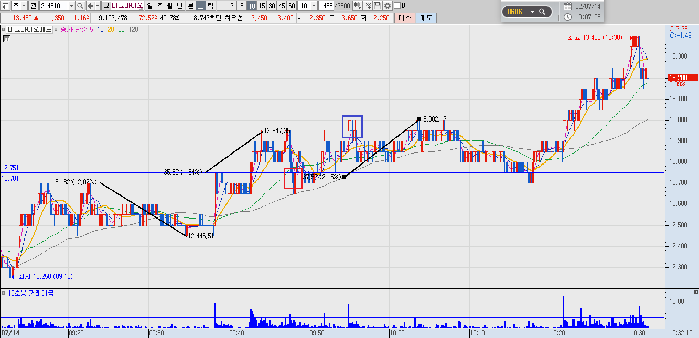Click the 118,747백만 trading value
Screen dimensions: 699x338
coord(205,18)
